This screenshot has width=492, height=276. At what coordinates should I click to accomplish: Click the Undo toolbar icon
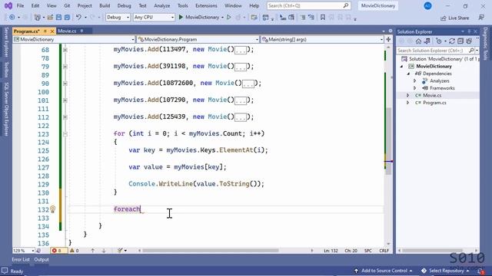(x=78, y=17)
